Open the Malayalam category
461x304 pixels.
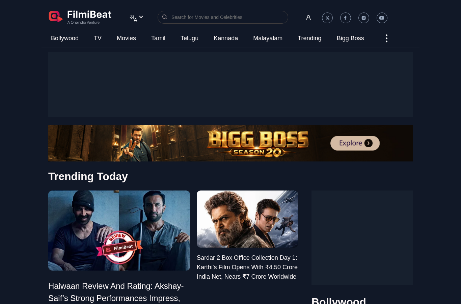point(268,38)
